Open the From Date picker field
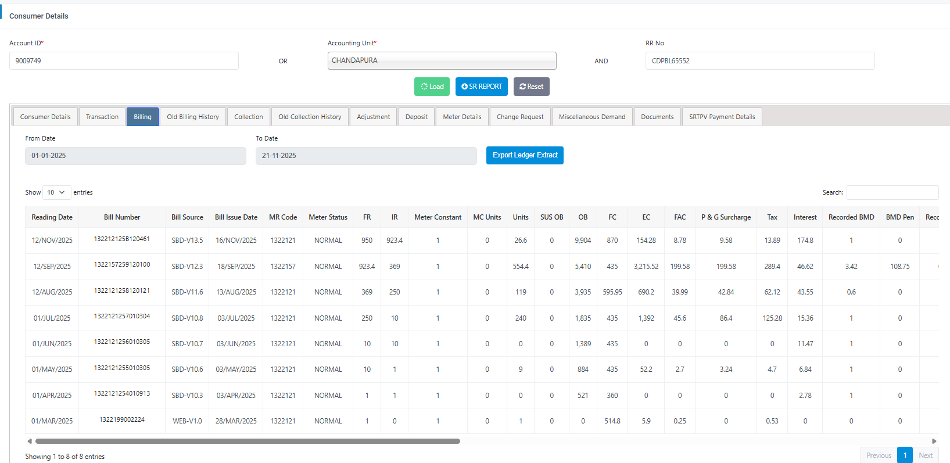The height and width of the screenshot is (463, 950). pyautogui.click(x=135, y=156)
